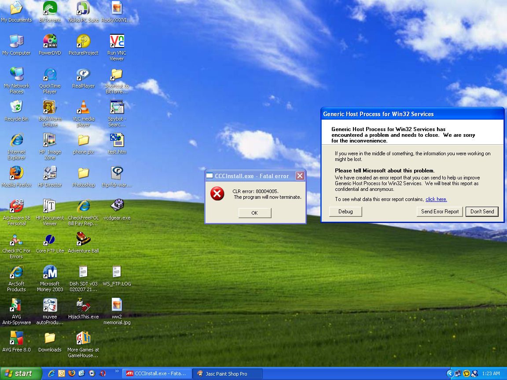507x380 pixels.
Task: Open the Spybot Search desktop shortcut
Action: [117, 113]
